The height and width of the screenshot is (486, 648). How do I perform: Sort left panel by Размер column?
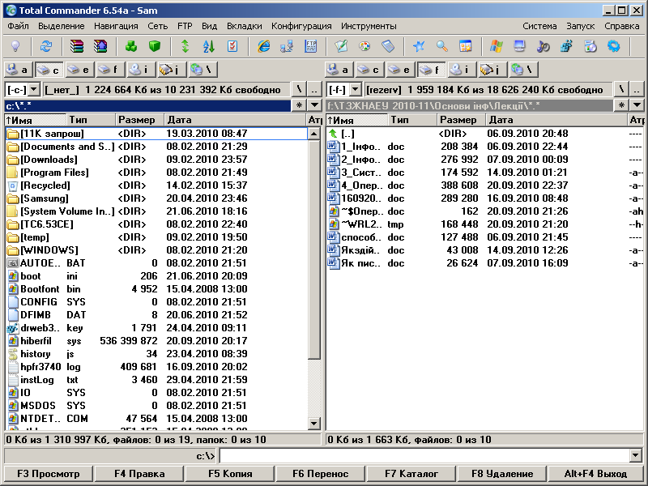tap(139, 120)
